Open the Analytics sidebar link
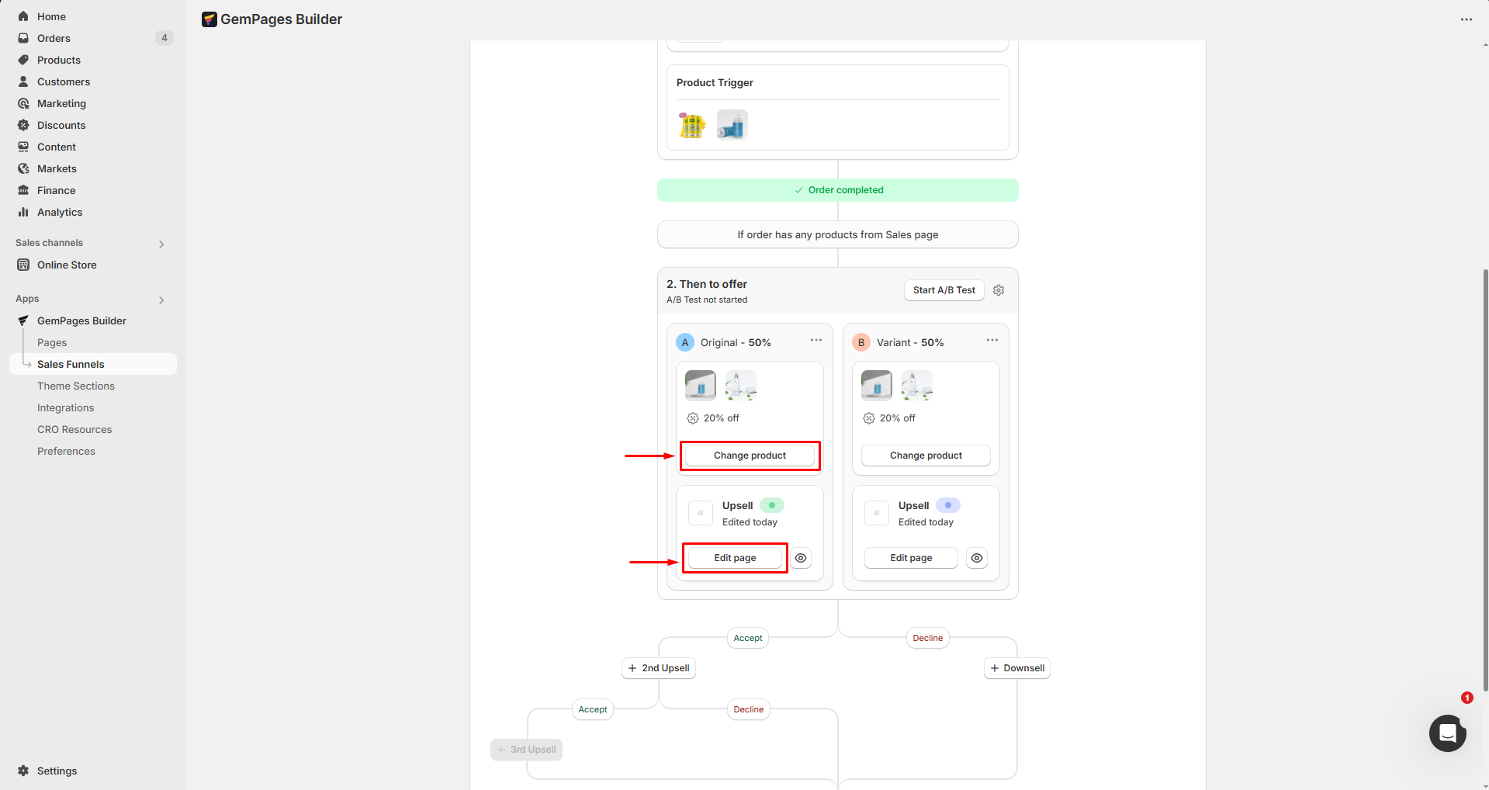The height and width of the screenshot is (790, 1489). (60, 212)
